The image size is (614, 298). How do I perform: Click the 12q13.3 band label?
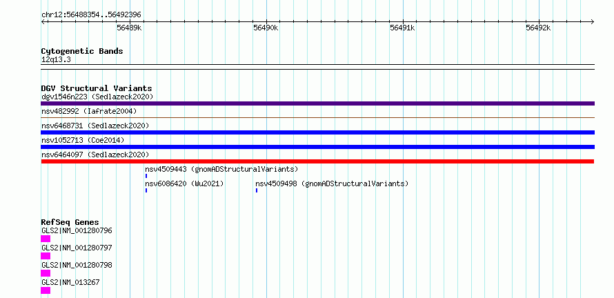point(56,60)
